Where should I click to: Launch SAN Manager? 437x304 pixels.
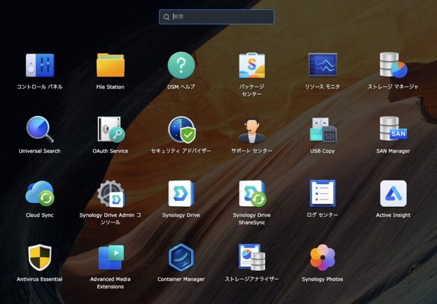(393, 129)
